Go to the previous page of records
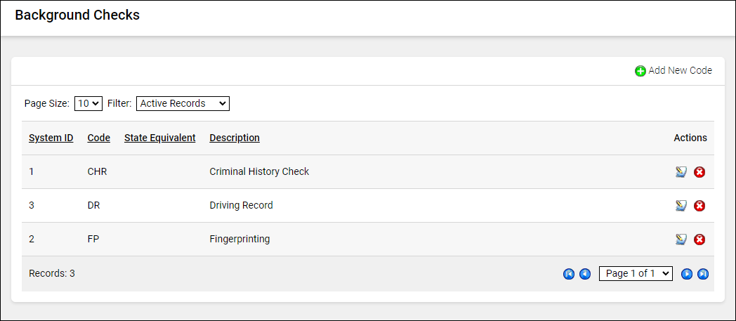 point(585,274)
